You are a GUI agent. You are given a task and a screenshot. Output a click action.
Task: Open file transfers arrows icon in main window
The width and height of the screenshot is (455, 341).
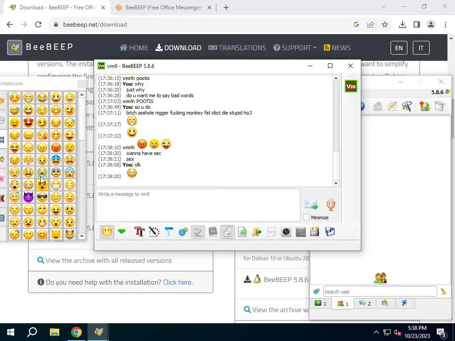click(x=424, y=106)
